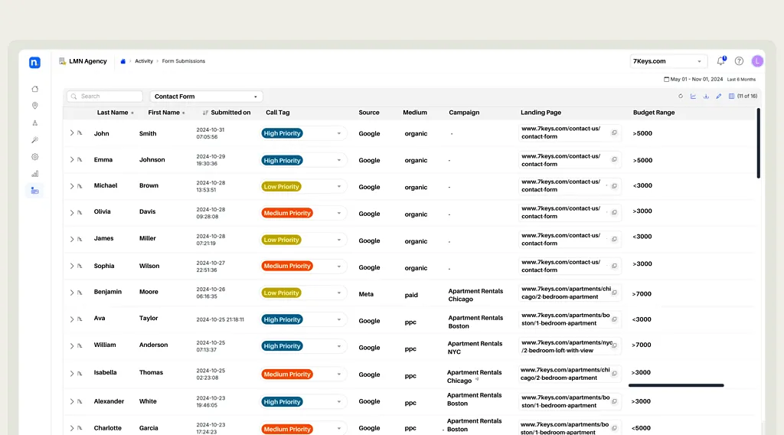Image resolution: width=784 pixels, height=435 pixels.
Task: Copy the landing page URL for William Anderson
Action: [615, 345]
